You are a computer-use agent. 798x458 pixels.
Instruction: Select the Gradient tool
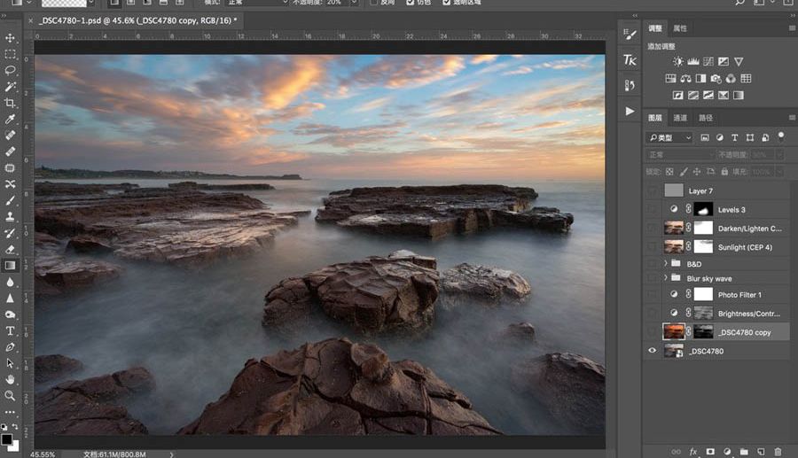[10, 266]
